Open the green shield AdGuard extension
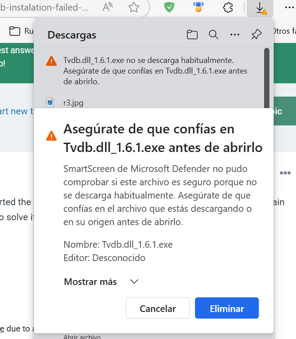296x339 pixels. tap(169, 8)
